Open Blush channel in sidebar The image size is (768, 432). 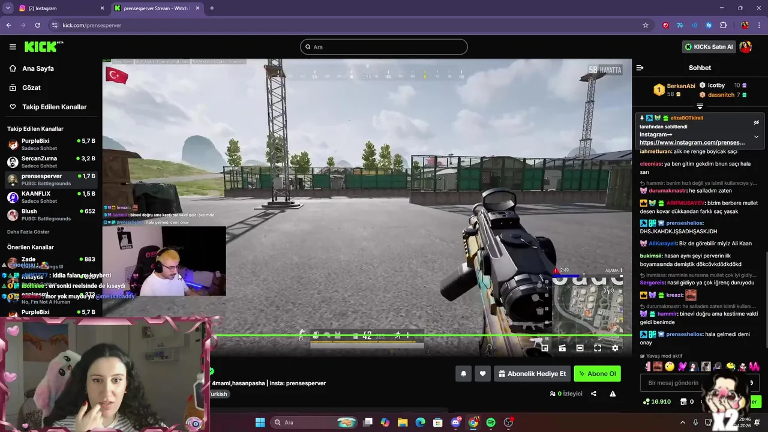pos(51,215)
